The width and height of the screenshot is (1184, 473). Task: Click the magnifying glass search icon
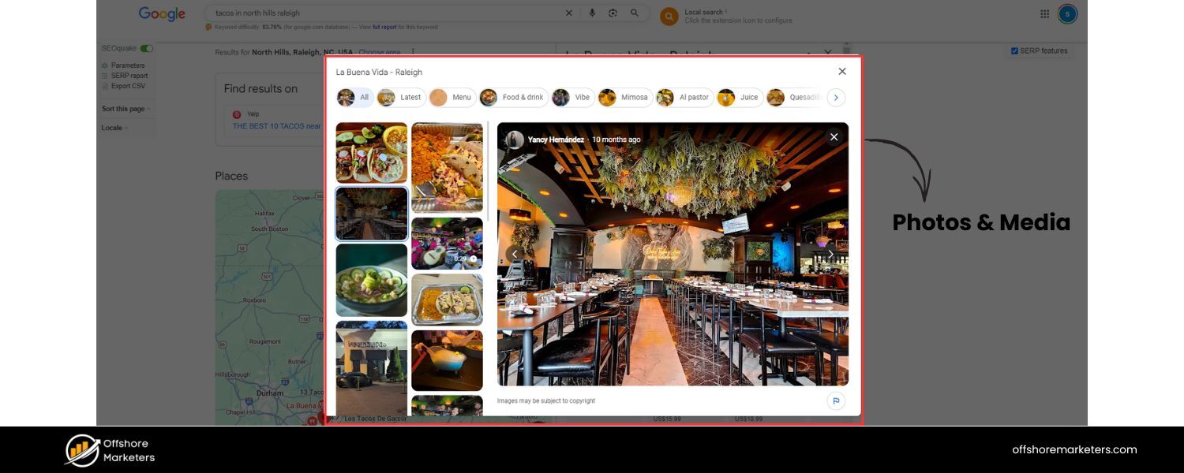(635, 13)
